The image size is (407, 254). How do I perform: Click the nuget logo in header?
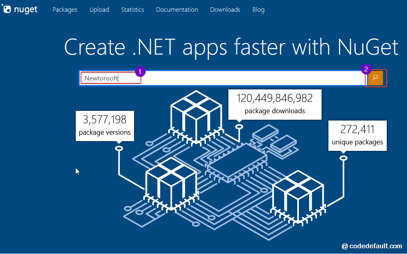pos(20,9)
